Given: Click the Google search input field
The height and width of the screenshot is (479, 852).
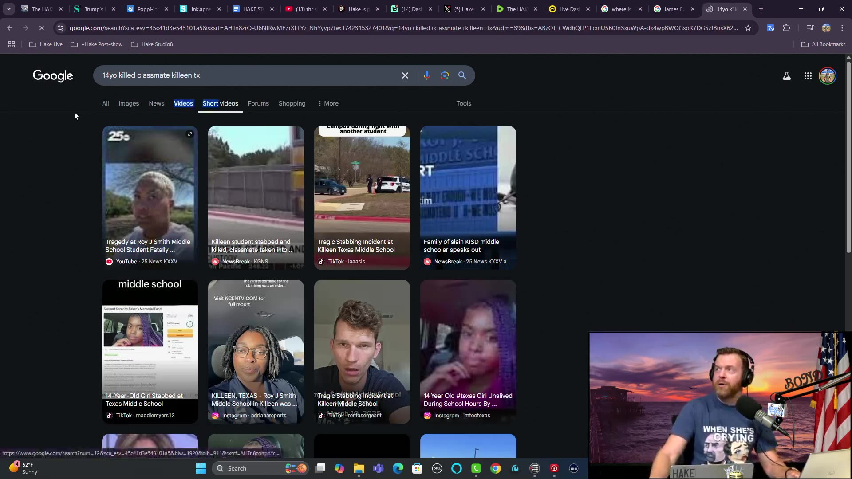Looking at the screenshot, I should [x=248, y=75].
